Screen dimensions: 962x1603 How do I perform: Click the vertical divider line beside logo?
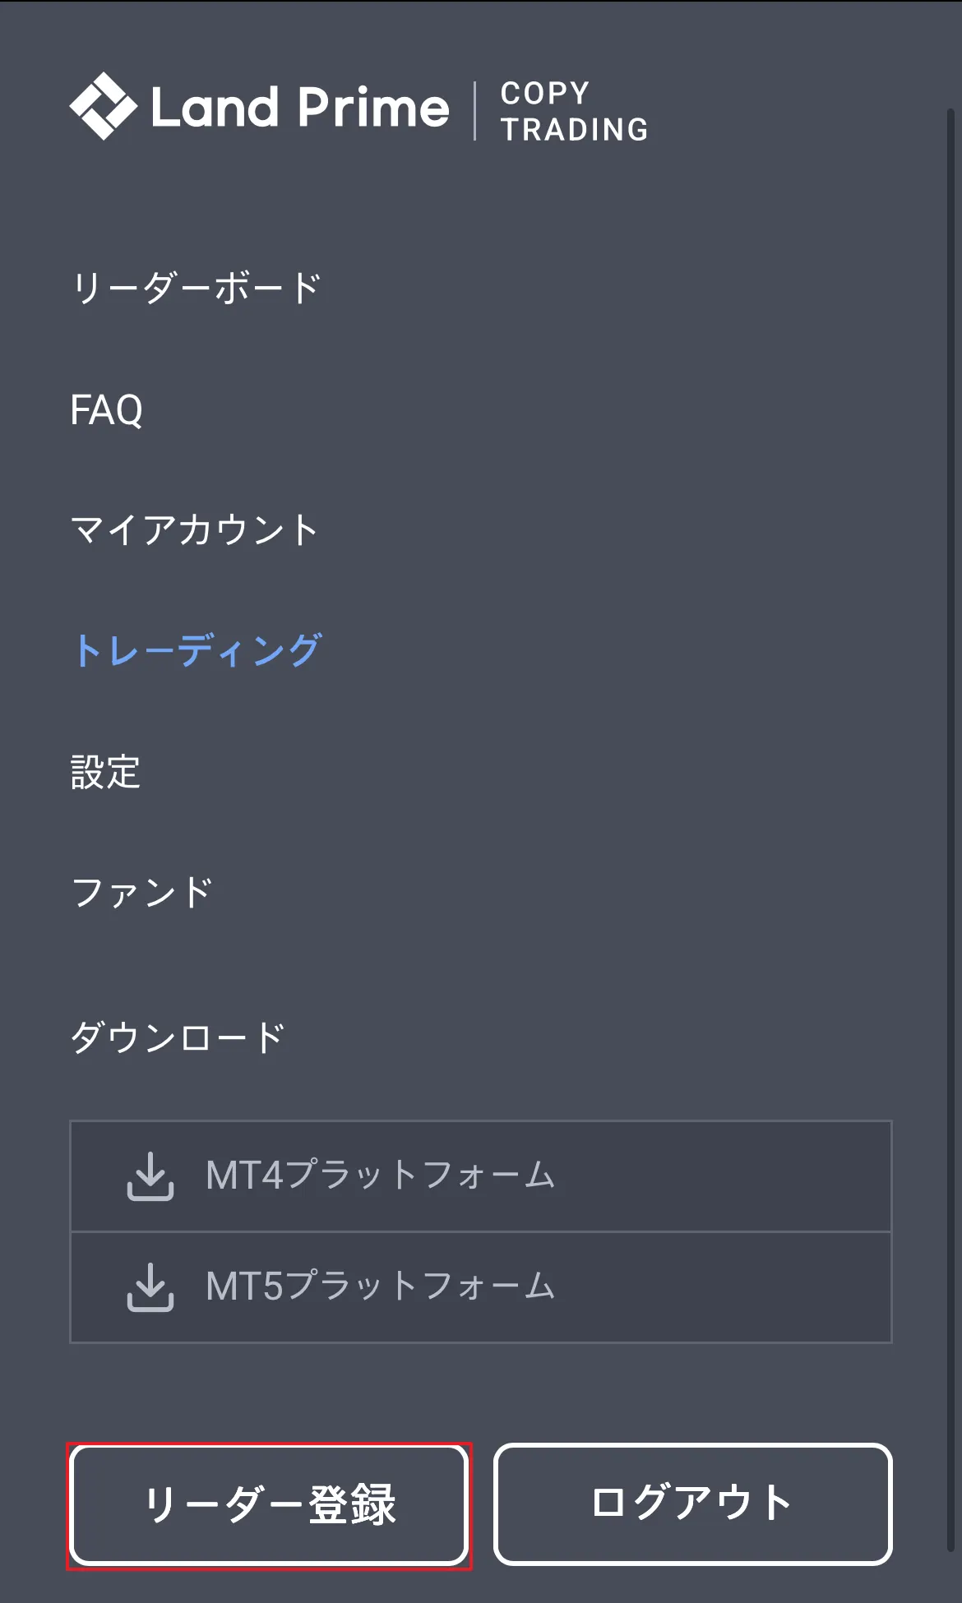(x=475, y=111)
